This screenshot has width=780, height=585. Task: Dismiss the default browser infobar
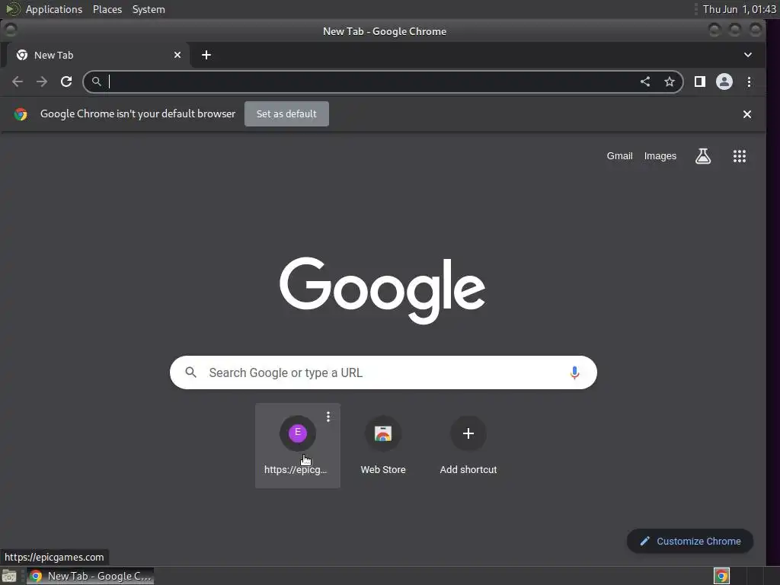pos(747,114)
